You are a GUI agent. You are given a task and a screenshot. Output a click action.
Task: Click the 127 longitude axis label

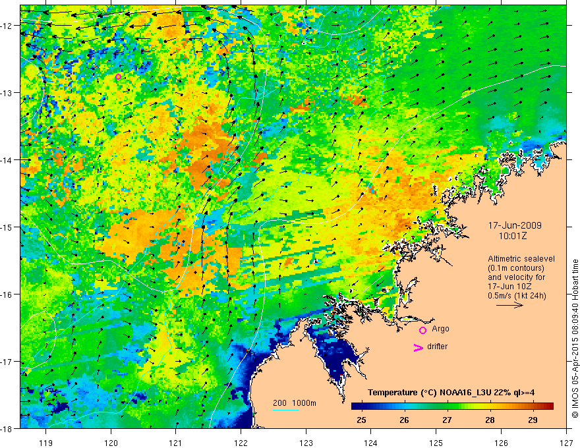(566, 443)
